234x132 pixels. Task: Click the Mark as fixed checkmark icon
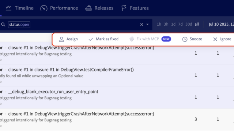(91, 39)
